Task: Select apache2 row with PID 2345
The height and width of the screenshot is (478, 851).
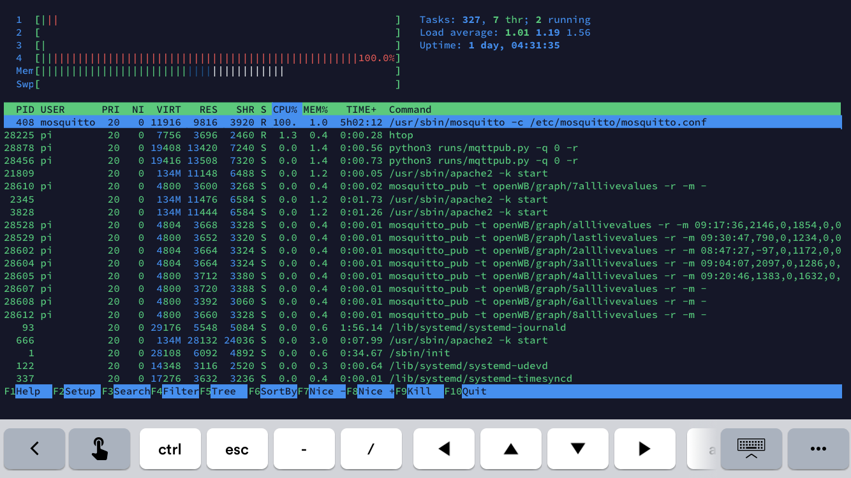Action: [x=422, y=199]
